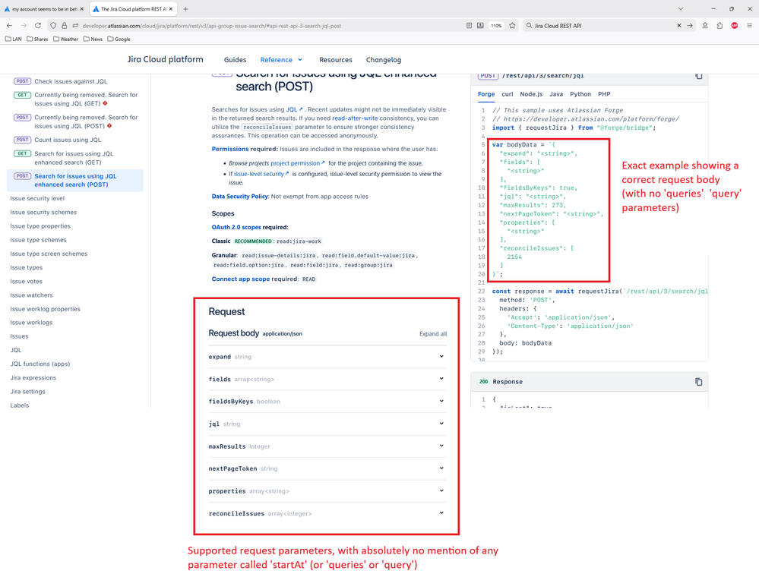The height and width of the screenshot is (577, 759).
Task: Expand the 'reconcileIssues' parameter
Action: tap(327, 514)
